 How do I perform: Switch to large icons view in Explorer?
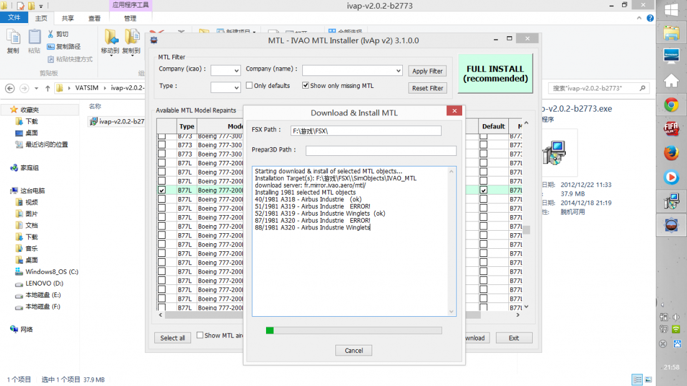pyautogui.click(x=648, y=379)
